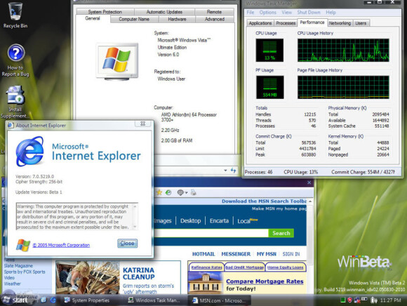Click the red security shield tray icon
407x306 pixels.
click(350, 300)
